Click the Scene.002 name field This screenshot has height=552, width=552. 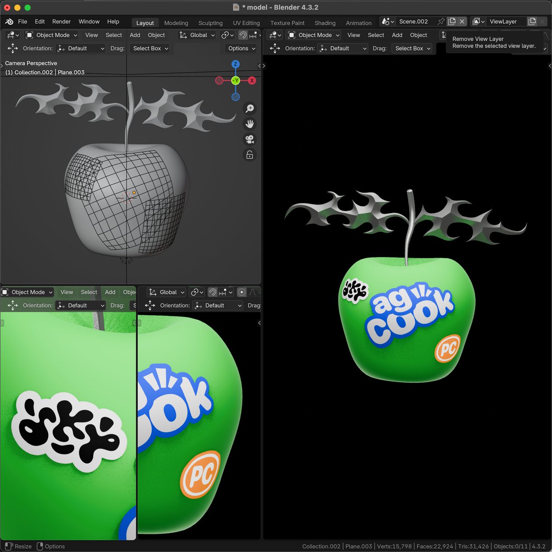coord(416,22)
